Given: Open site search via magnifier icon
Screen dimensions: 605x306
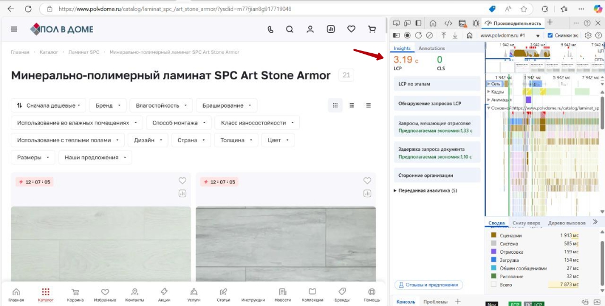Looking at the screenshot, I should click(289, 29).
